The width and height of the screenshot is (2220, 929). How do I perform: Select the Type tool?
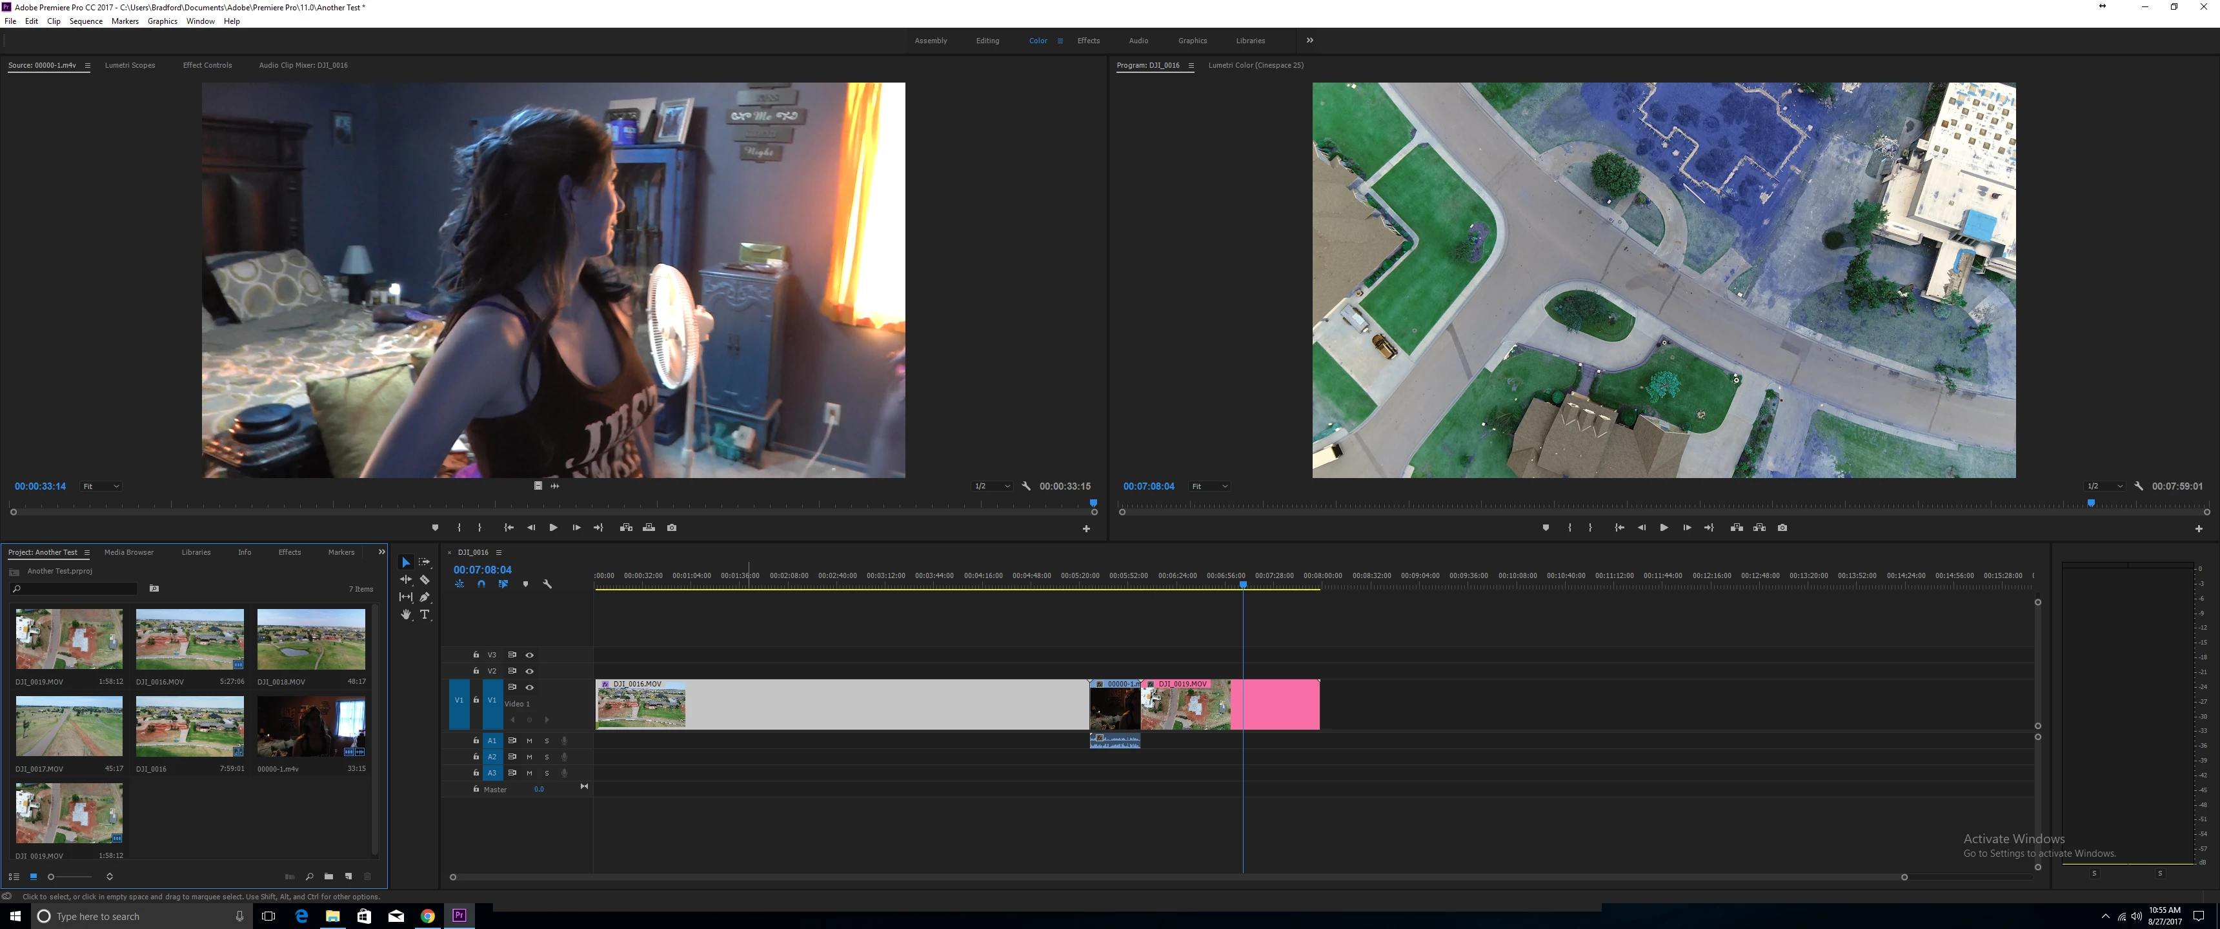[x=425, y=614]
